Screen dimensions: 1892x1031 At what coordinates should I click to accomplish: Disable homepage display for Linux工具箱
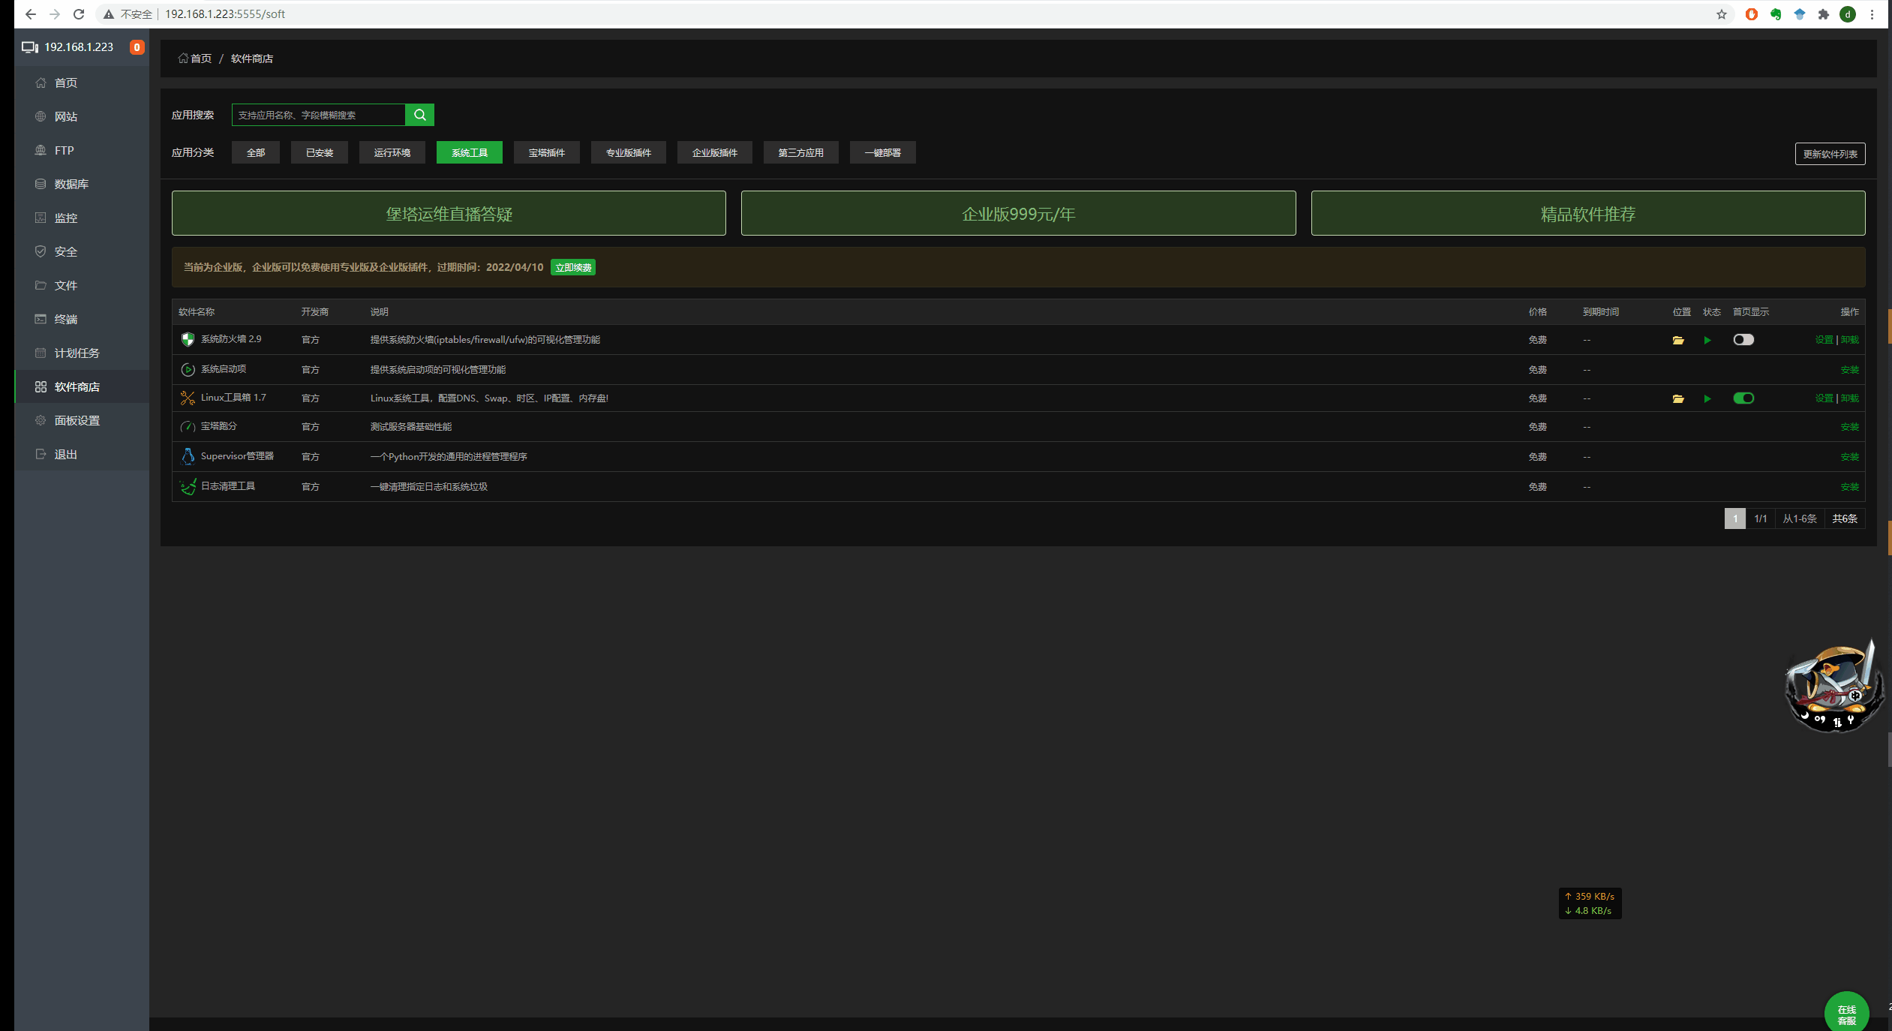coord(1743,398)
